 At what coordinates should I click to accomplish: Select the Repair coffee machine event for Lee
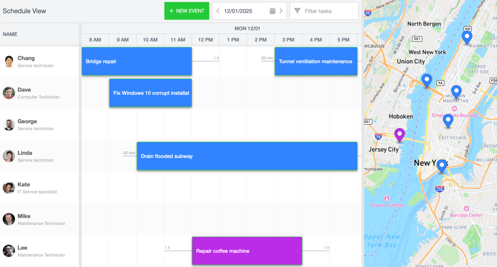tap(247, 251)
